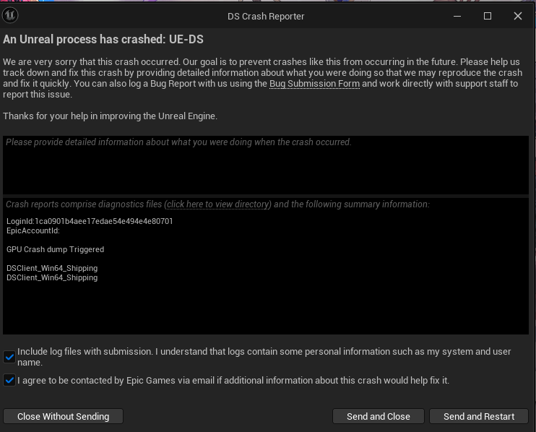
Task: Click the first DSClient_Win64_Shipping entry
Action: [52, 268]
